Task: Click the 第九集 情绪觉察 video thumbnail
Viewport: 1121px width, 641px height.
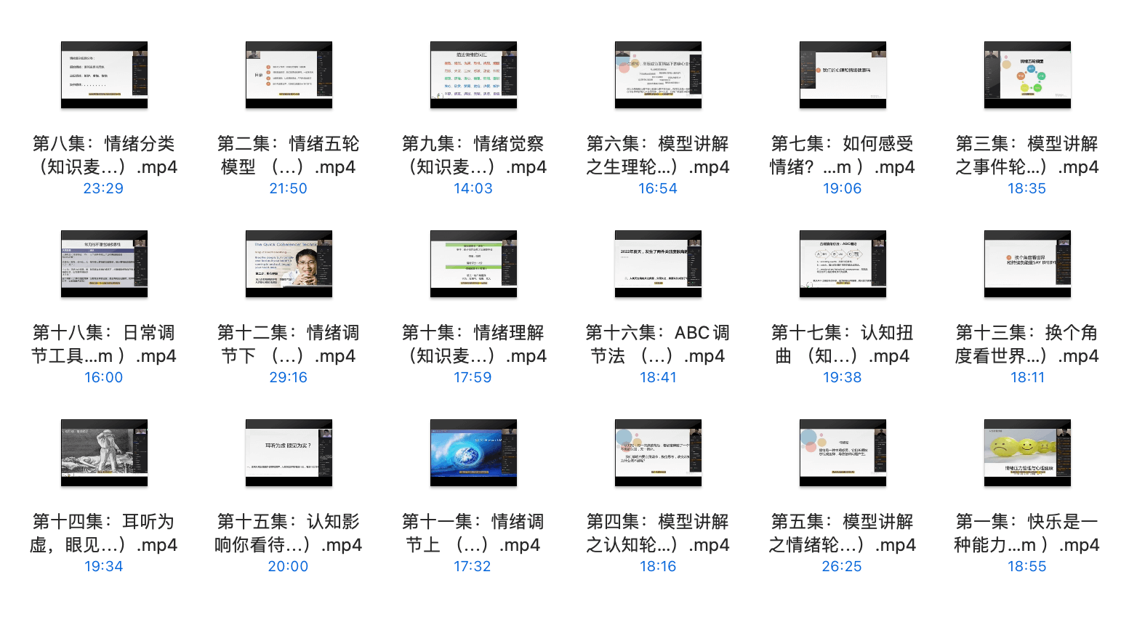Action: 473,75
